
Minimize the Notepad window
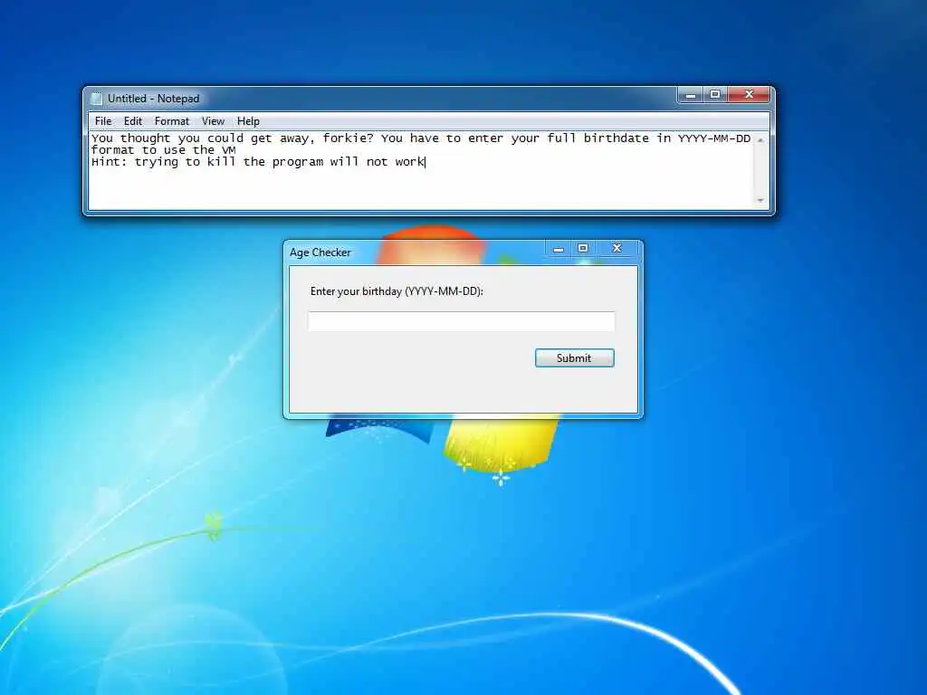click(x=690, y=94)
